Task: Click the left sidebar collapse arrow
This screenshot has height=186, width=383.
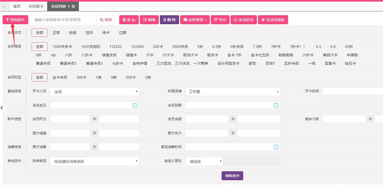Action: coord(2,107)
